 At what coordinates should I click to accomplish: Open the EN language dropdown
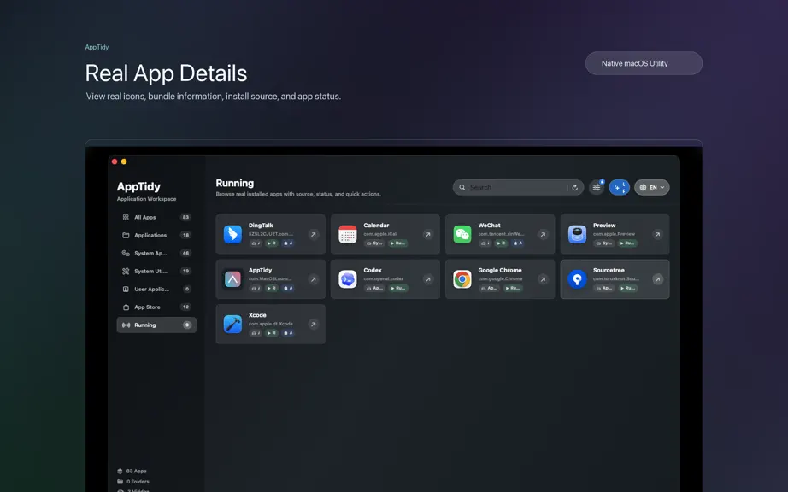tap(652, 187)
